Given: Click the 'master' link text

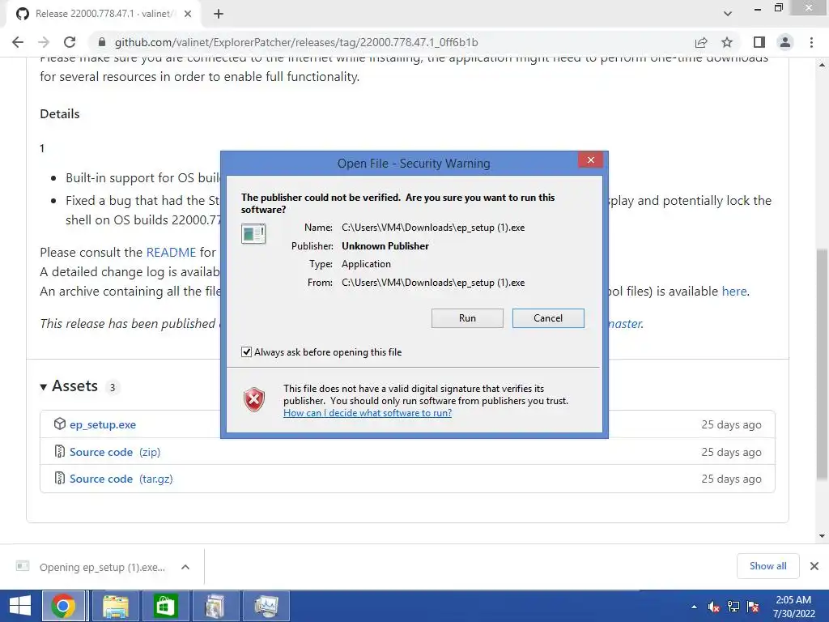Looking at the screenshot, I should [x=626, y=324].
